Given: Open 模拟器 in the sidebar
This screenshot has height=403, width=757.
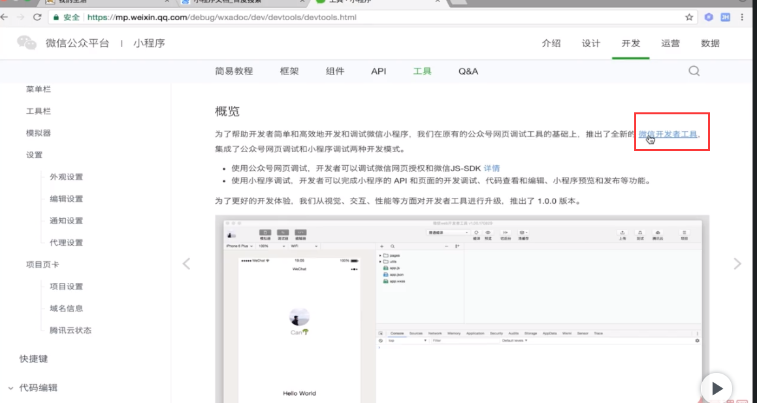Looking at the screenshot, I should pos(39,133).
